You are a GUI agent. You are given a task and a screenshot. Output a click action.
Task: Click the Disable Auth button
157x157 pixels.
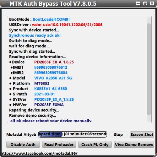(x=23, y=144)
